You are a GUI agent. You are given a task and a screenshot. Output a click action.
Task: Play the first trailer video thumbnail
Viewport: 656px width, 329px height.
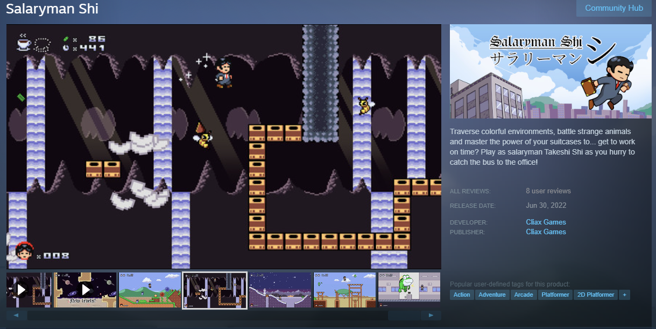point(29,290)
